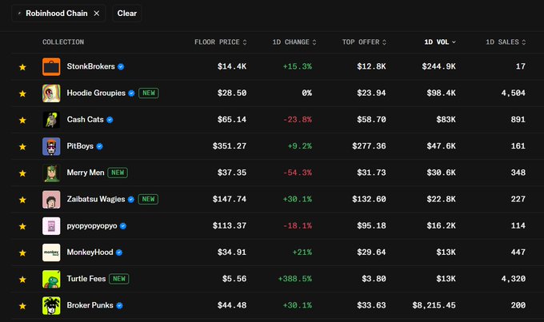Click the Clear filters button

click(x=127, y=13)
